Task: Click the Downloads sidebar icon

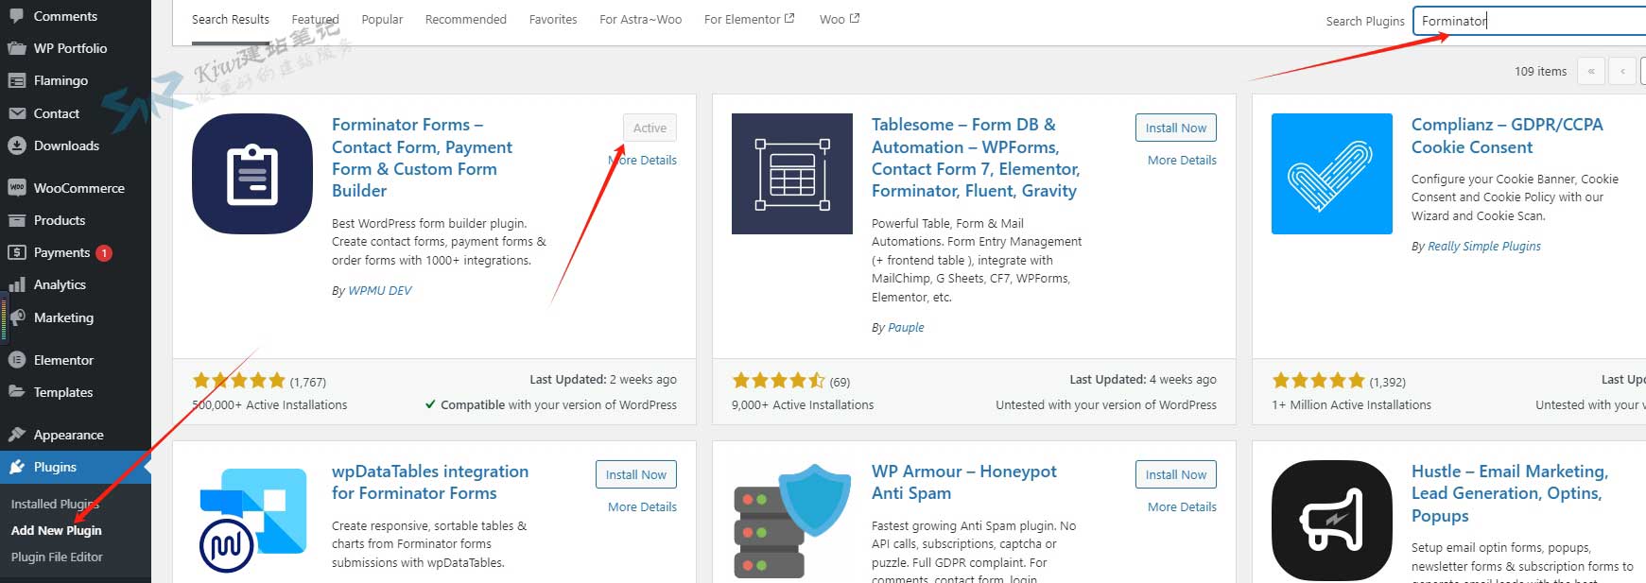Action: coord(16,146)
